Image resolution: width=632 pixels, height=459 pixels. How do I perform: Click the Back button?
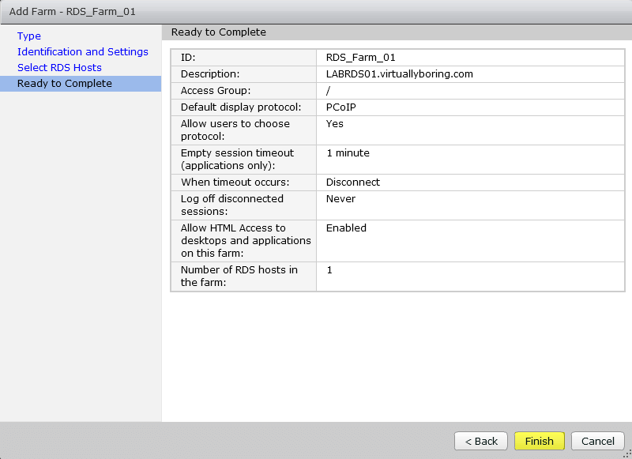480,441
